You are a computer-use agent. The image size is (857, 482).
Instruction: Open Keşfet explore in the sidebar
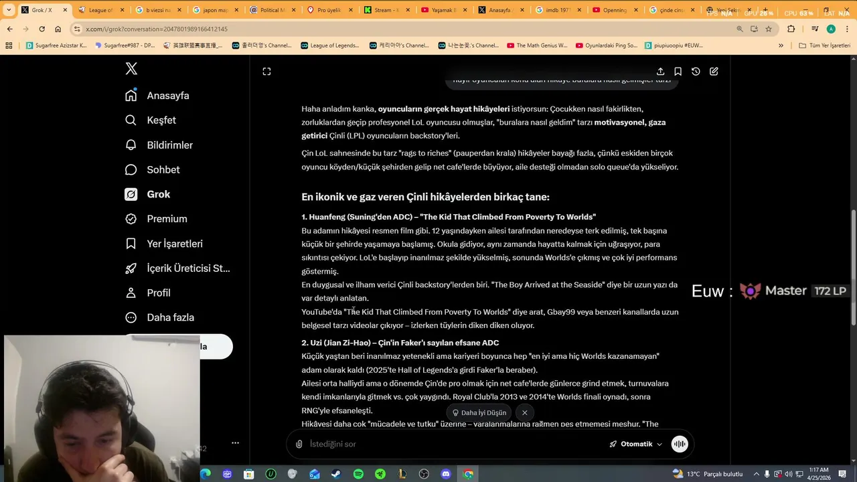151,120
